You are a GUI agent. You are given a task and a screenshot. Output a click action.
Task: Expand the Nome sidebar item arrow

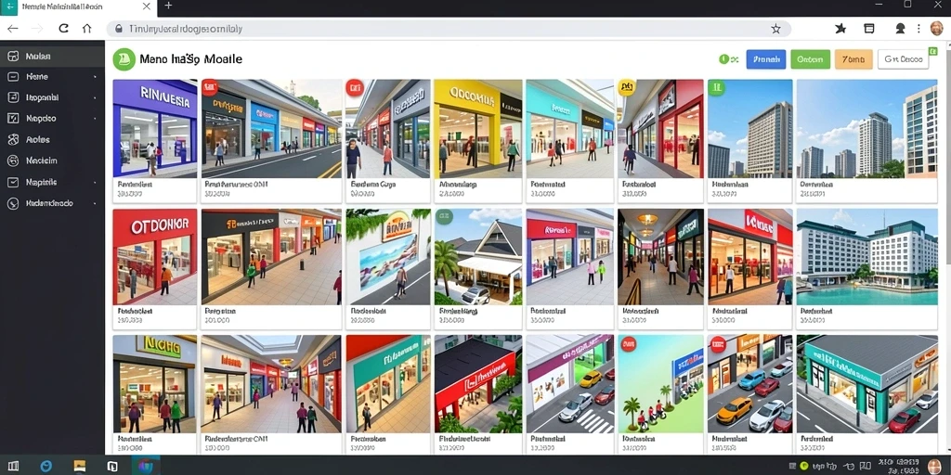(x=96, y=78)
